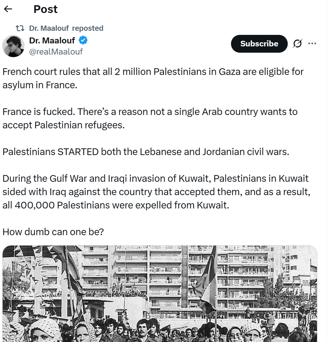Open the bold Dr. Maalouf display name

point(52,40)
